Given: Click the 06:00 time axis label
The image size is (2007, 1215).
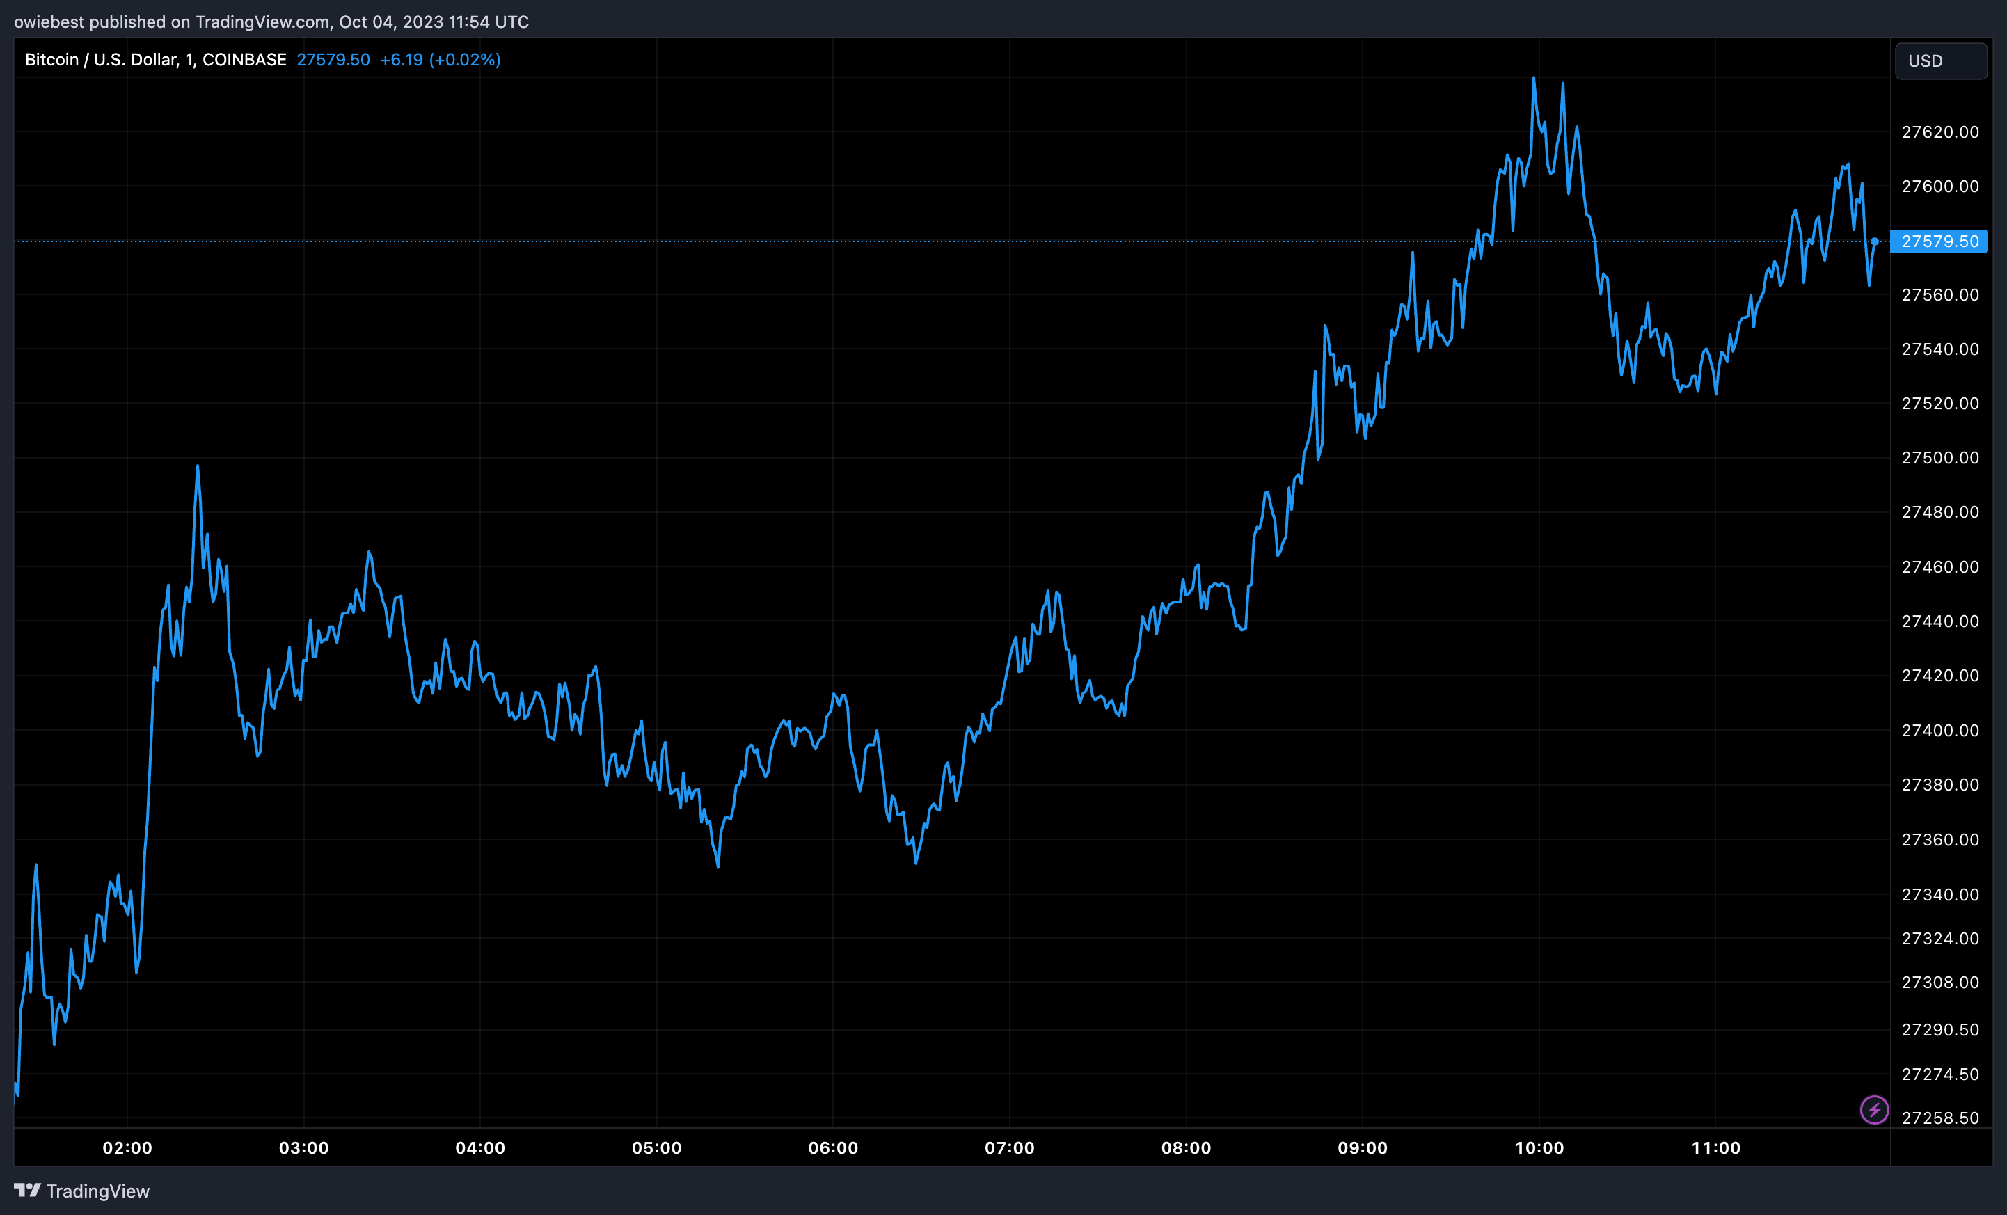Looking at the screenshot, I should point(833,1148).
